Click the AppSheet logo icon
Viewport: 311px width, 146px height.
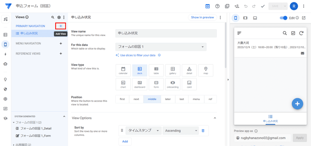[9, 6]
